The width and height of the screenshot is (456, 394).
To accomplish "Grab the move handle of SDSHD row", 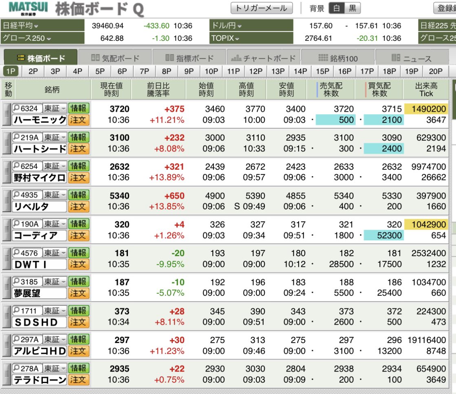I will click(7, 317).
